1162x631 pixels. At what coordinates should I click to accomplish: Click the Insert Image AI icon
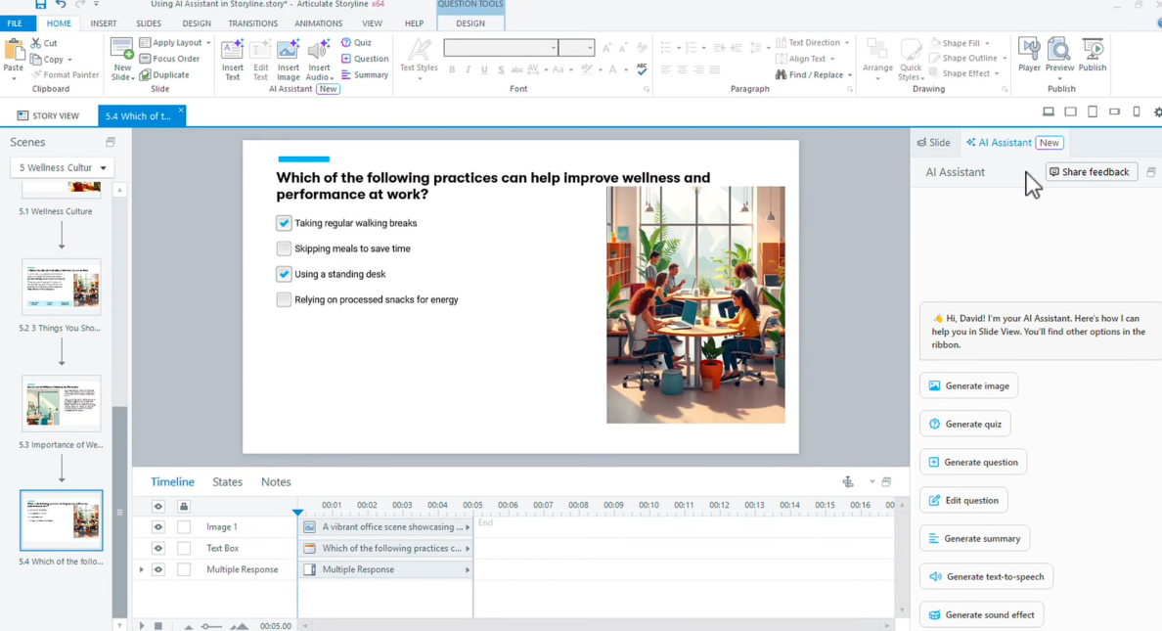[288, 59]
